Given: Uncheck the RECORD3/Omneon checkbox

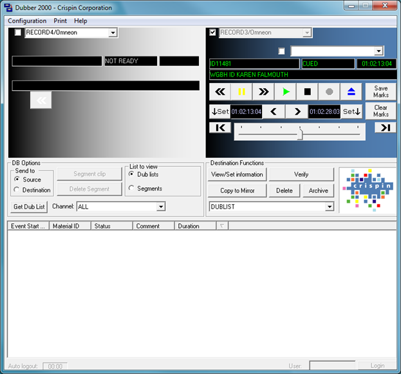Looking at the screenshot, I should tap(212, 32).
